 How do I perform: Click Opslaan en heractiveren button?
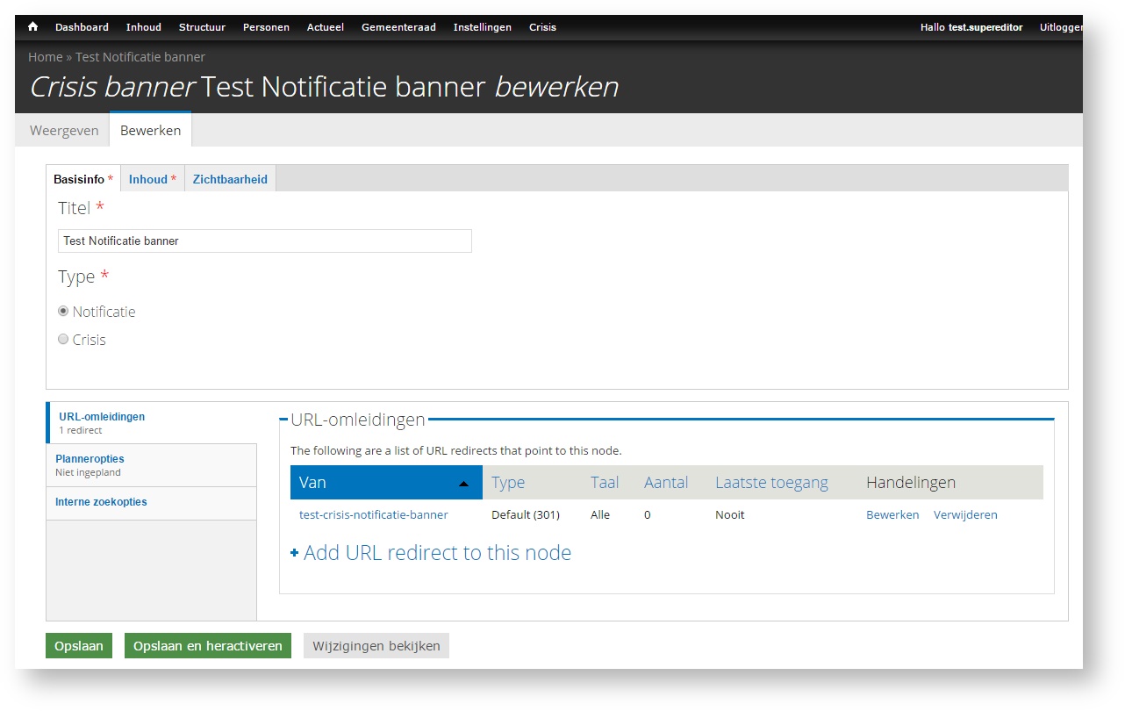[x=208, y=646]
